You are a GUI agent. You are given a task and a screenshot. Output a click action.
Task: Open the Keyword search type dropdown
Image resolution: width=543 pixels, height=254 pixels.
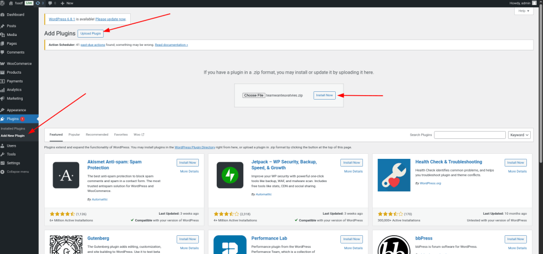tap(519, 135)
